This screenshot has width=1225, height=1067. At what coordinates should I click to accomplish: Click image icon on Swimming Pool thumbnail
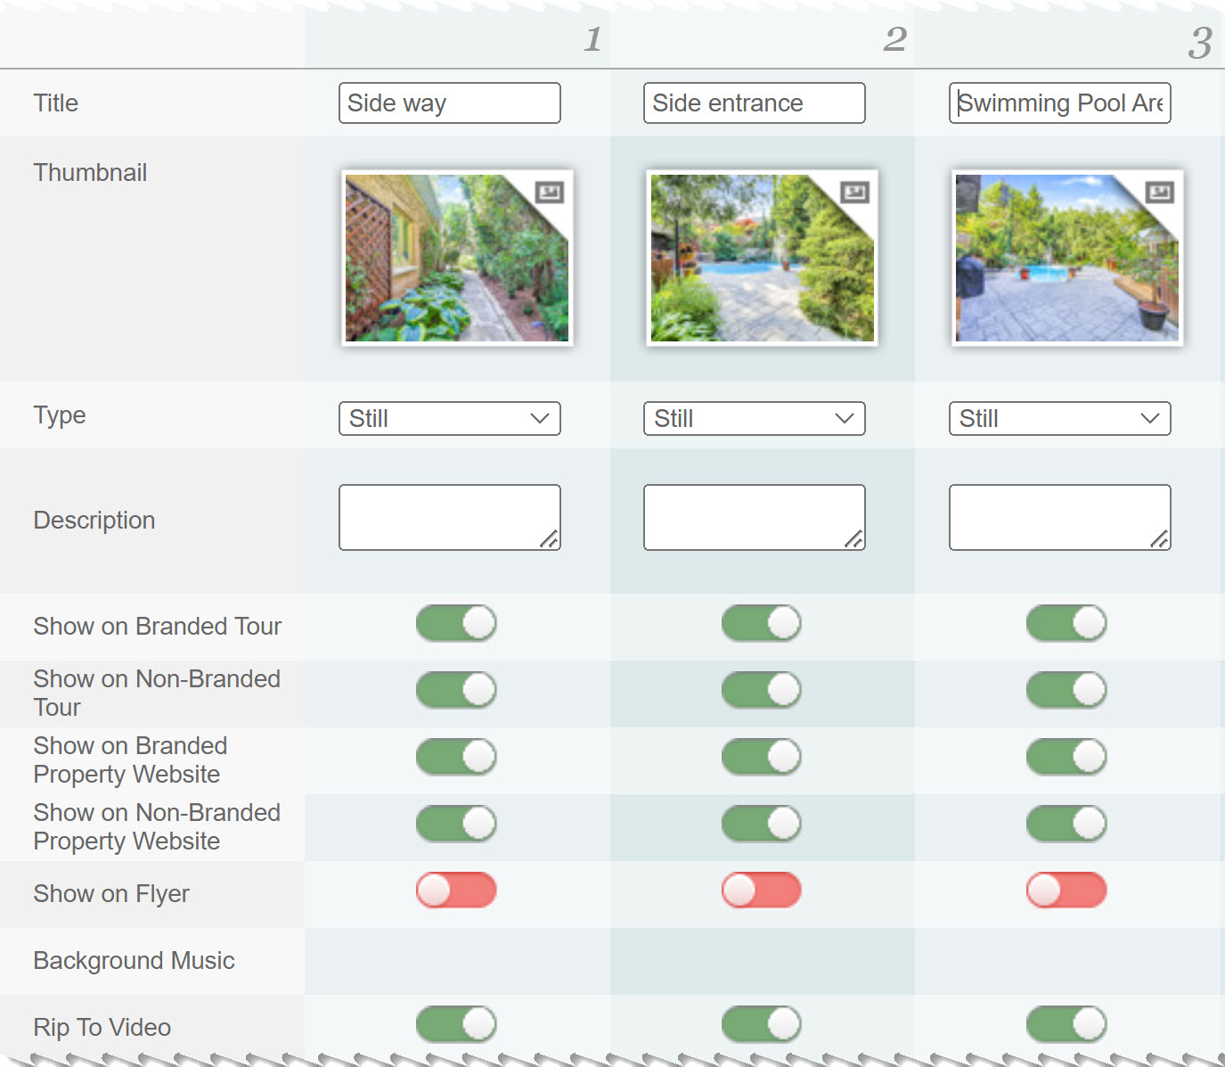[1159, 192]
